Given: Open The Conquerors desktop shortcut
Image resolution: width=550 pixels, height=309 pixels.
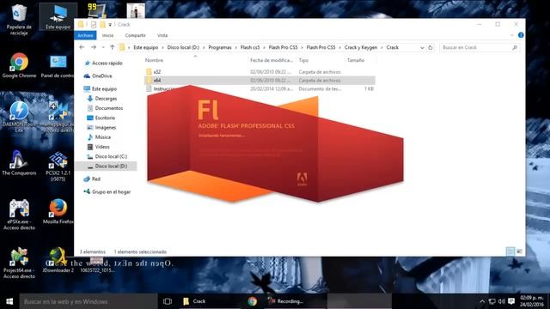Looking at the screenshot, I should 19,162.
